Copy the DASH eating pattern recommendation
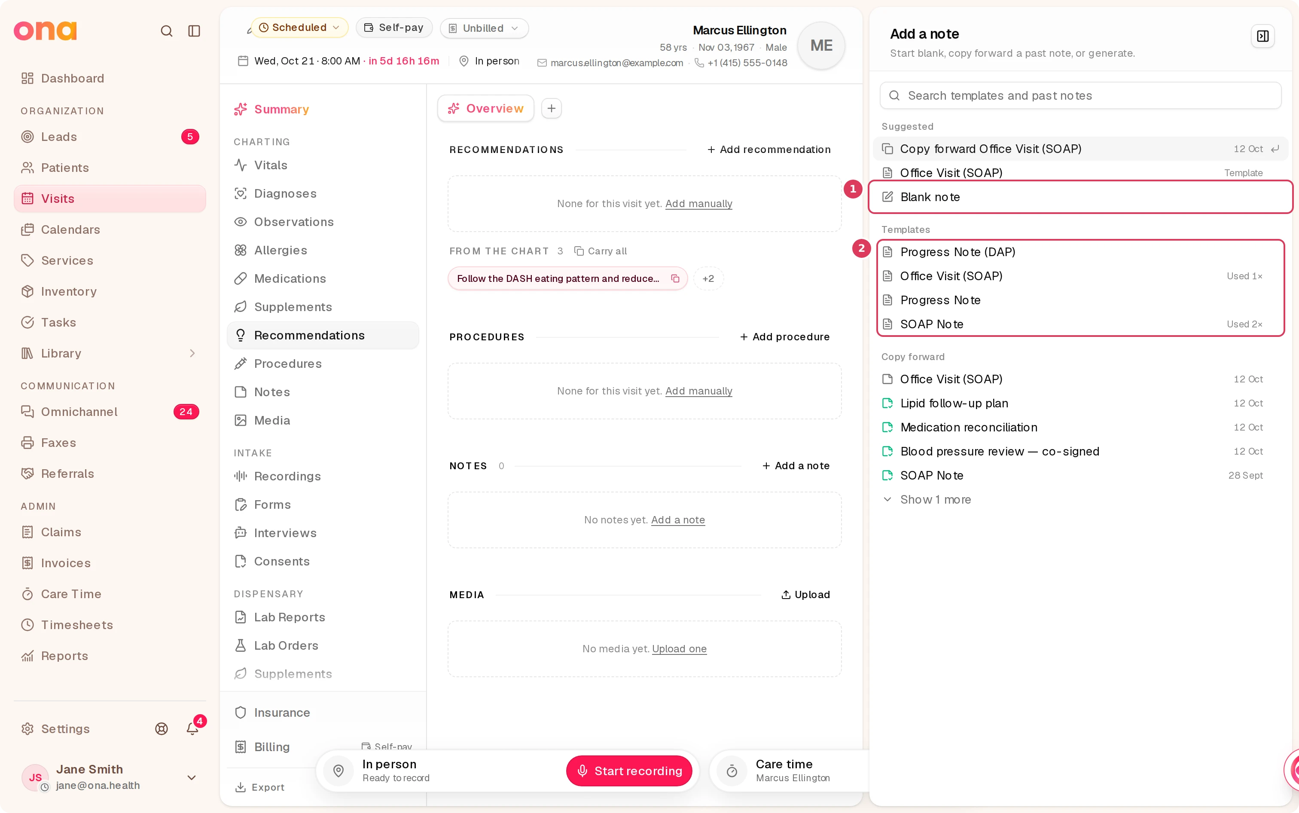 (675, 278)
